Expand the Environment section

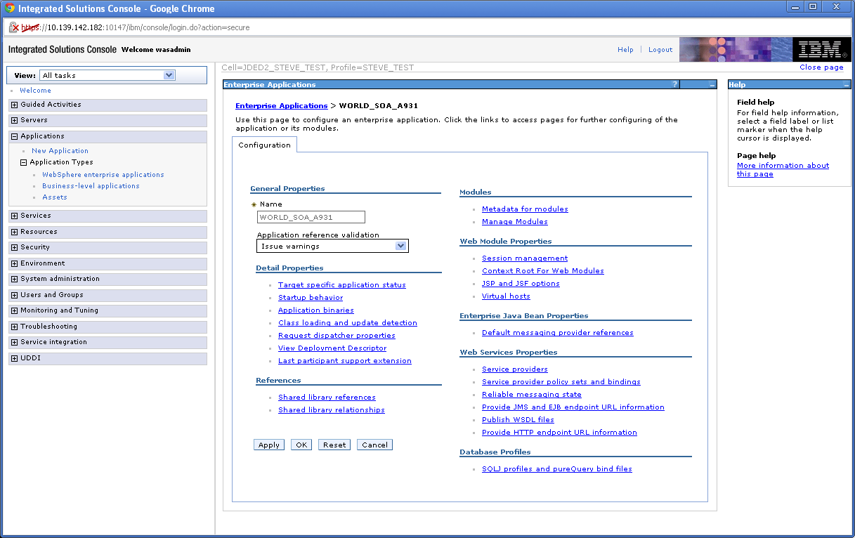point(15,263)
